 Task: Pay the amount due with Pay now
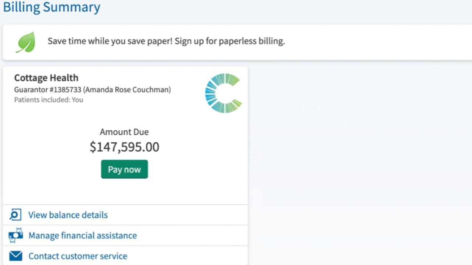point(124,169)
